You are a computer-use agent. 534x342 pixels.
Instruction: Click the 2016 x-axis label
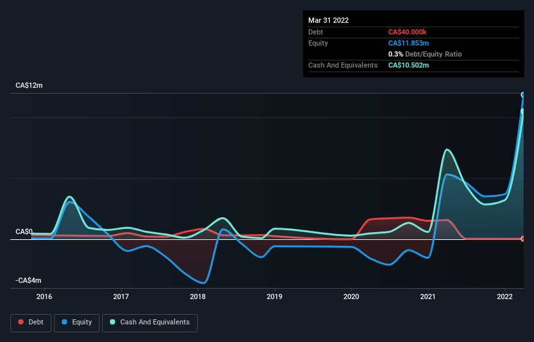44,296
